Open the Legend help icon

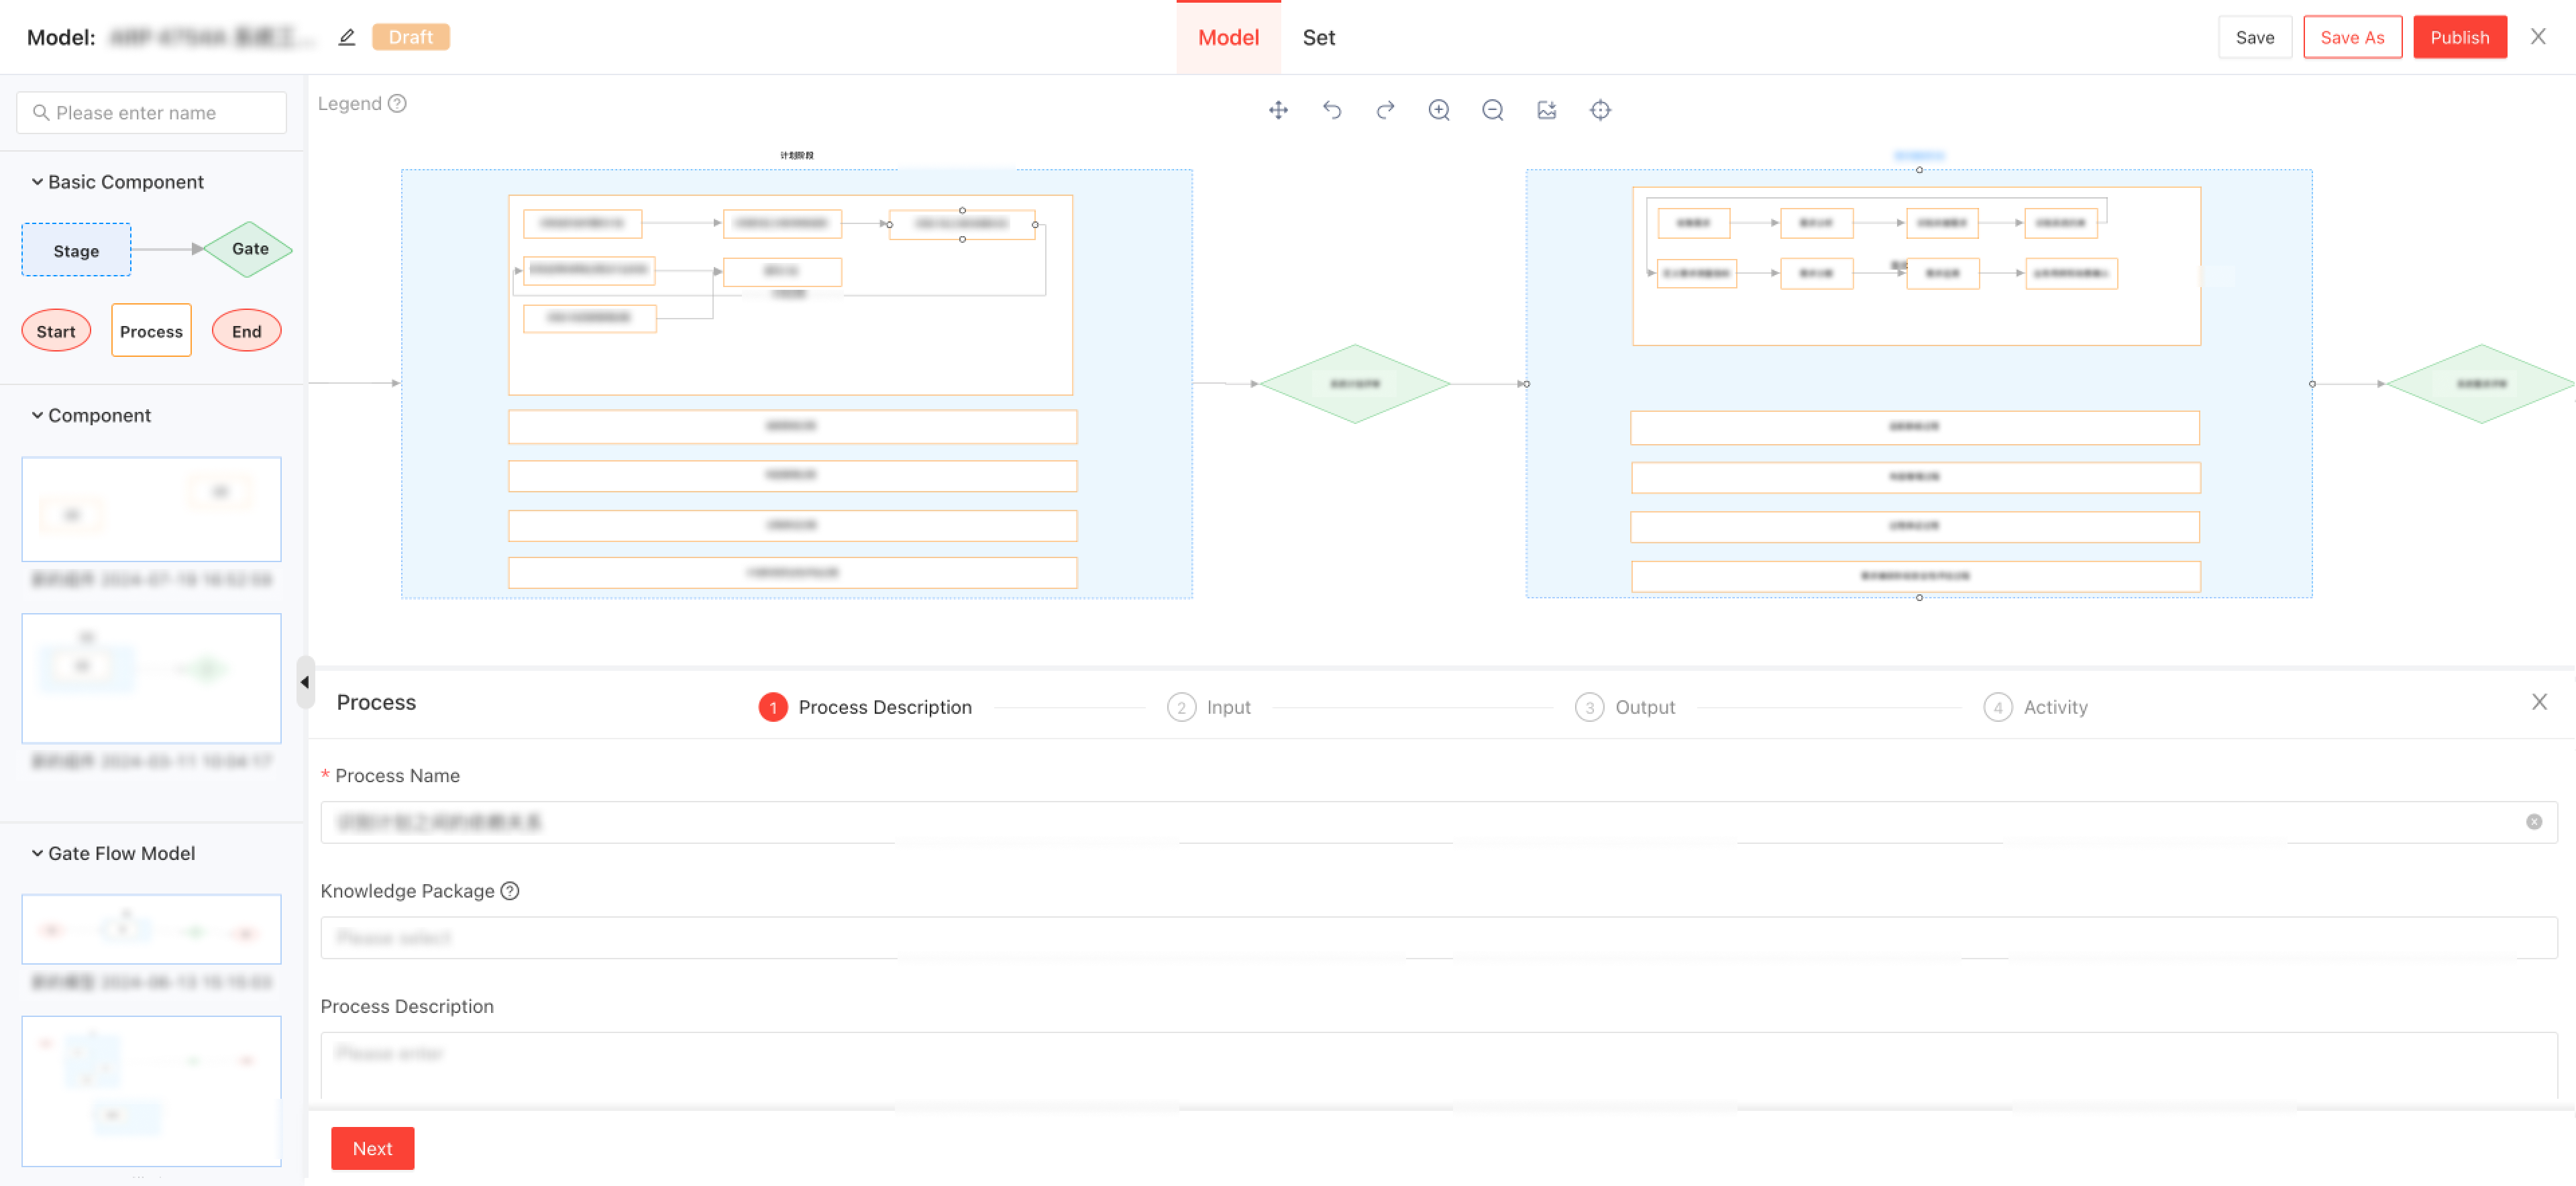pos(397,104)
